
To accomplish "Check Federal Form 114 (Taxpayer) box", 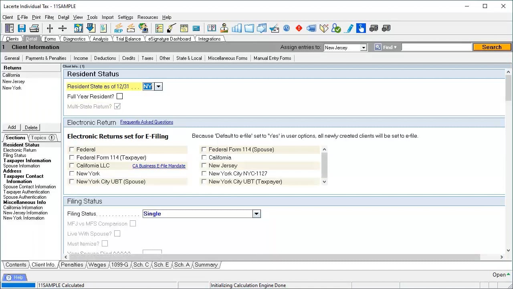I will coord(72,157).
